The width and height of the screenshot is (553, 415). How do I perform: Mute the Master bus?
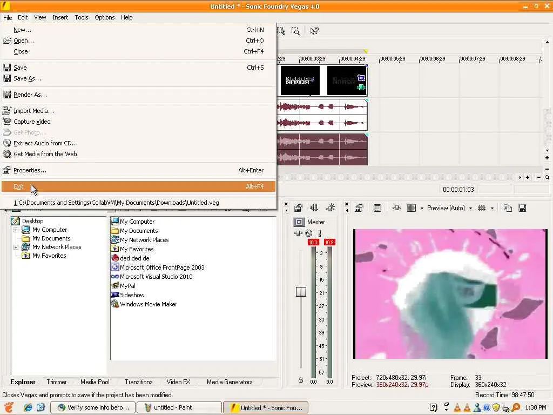click(309, 233)
